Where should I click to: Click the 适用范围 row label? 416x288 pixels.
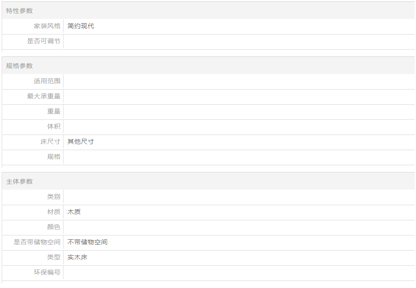47,81
